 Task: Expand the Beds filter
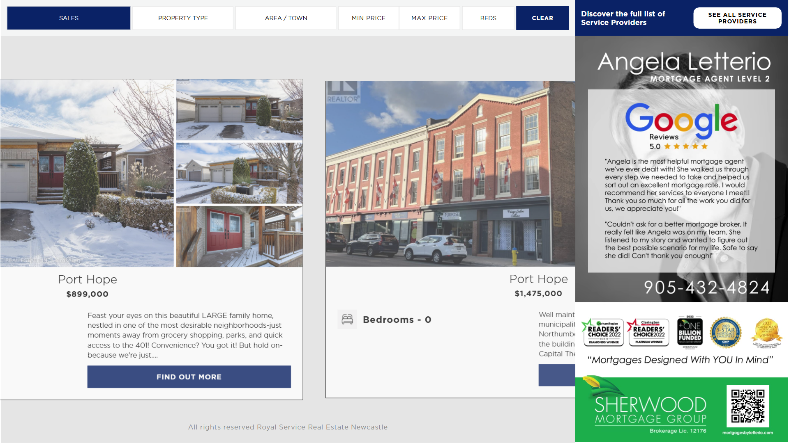(488, 18)
